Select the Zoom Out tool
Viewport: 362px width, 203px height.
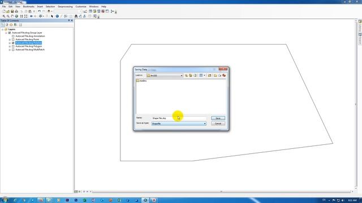tap(8, 16)
